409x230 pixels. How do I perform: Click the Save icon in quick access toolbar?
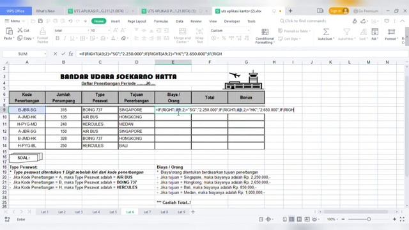(40, 21)
